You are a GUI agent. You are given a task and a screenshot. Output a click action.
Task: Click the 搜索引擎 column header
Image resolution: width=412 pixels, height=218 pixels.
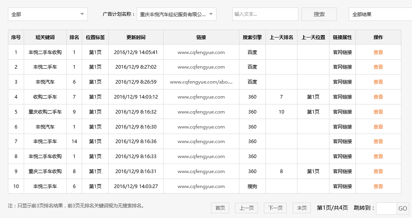coord(252,37)
